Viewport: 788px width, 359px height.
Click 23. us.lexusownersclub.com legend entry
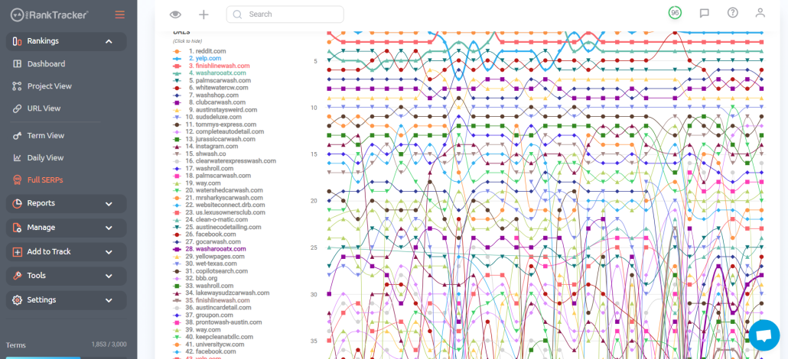218,212
